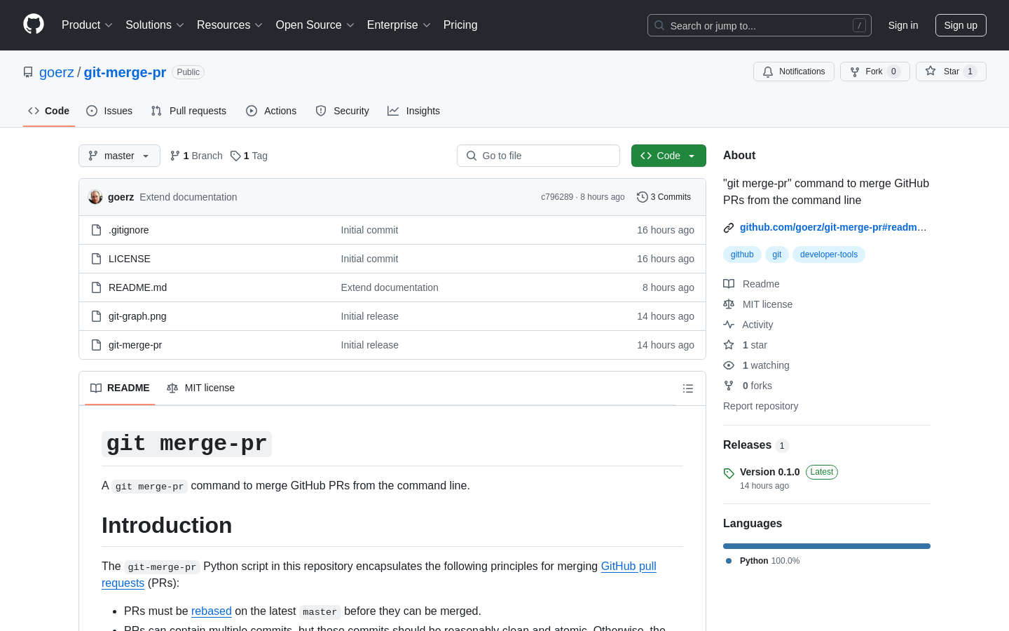
Task: Click the Python language color dot
Action: tap(729, 561)
